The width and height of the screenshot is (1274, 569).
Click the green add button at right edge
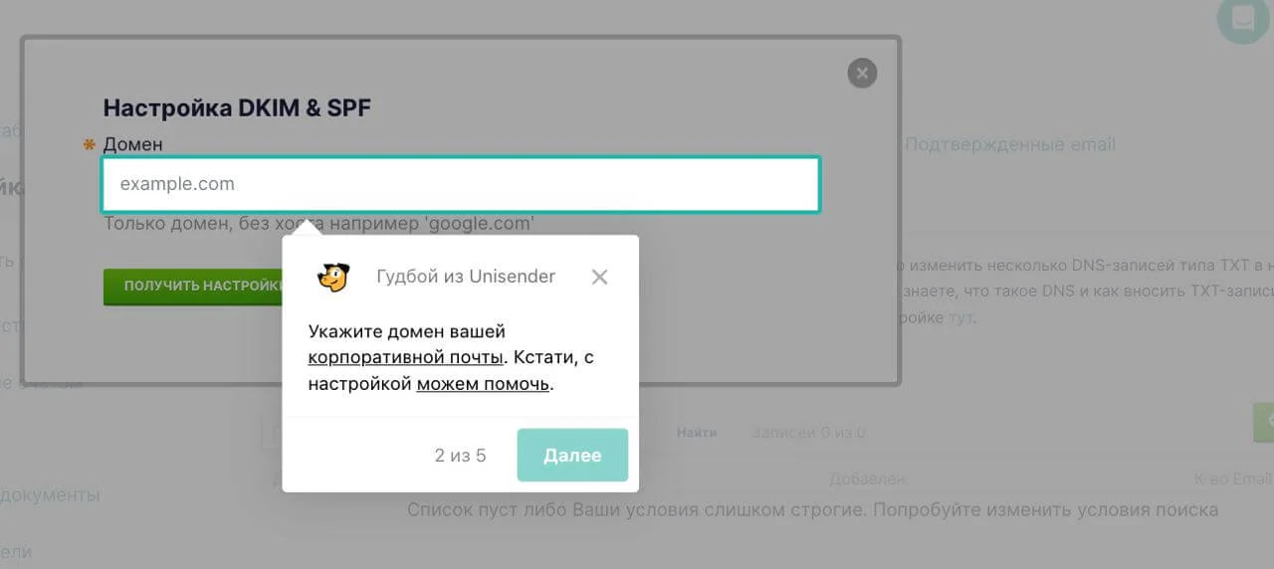[x=1264, y=423]
